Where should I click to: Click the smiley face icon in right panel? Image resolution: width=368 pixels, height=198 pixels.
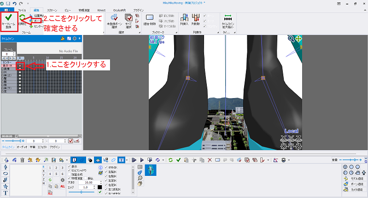coord(345,167)
